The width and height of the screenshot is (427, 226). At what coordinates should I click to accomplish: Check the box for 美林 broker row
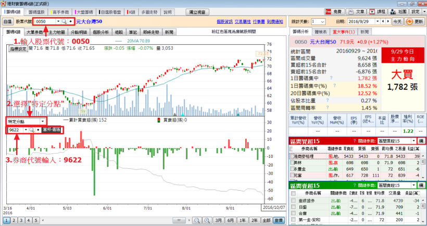pos(292,163)
